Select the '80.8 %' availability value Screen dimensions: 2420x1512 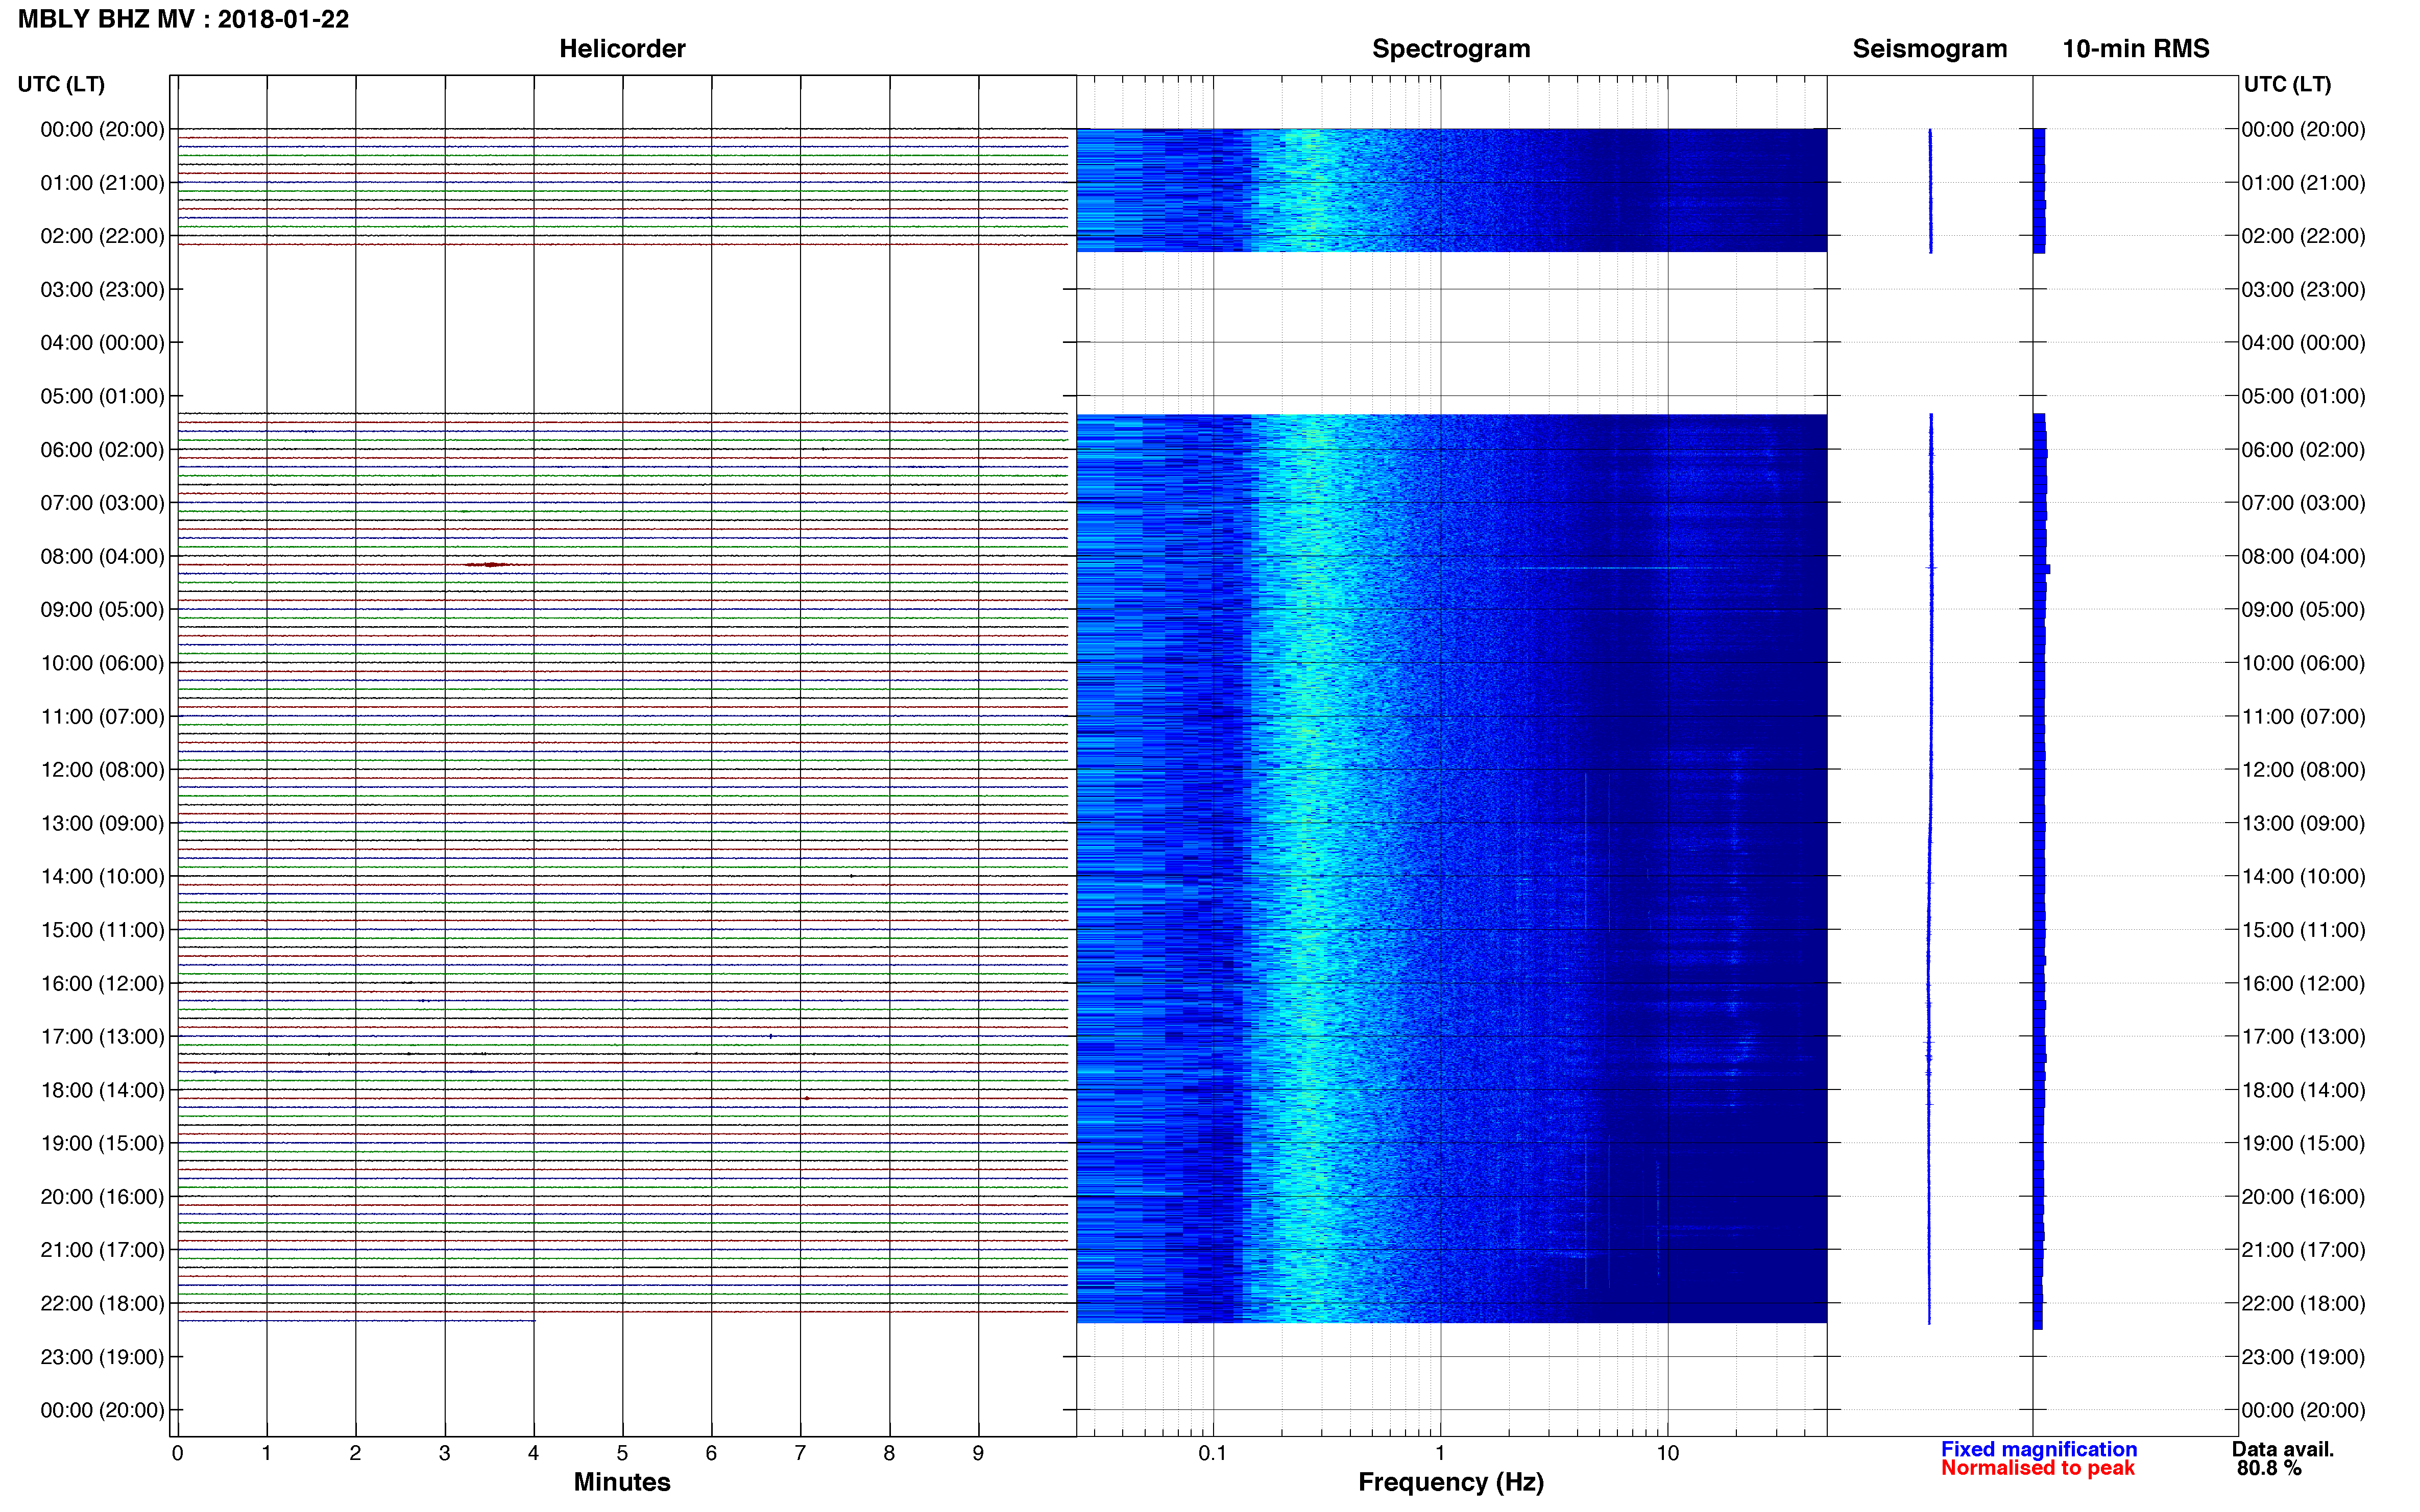[x=2270, y=1468]
